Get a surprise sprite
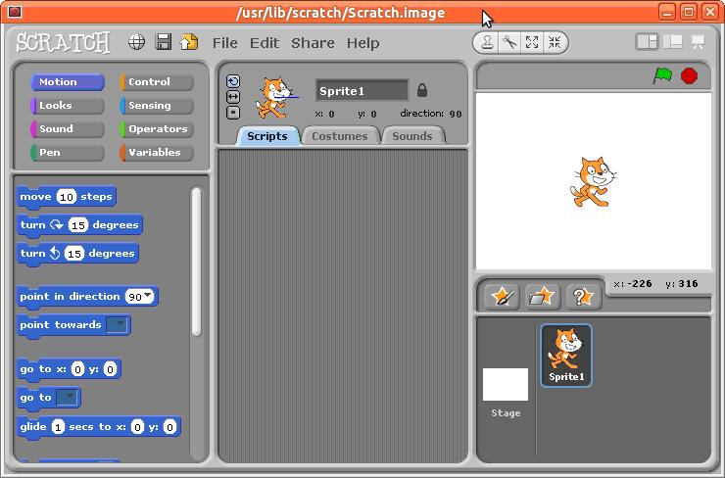This screenshot has height=478, width=725. tap(583, 297)
